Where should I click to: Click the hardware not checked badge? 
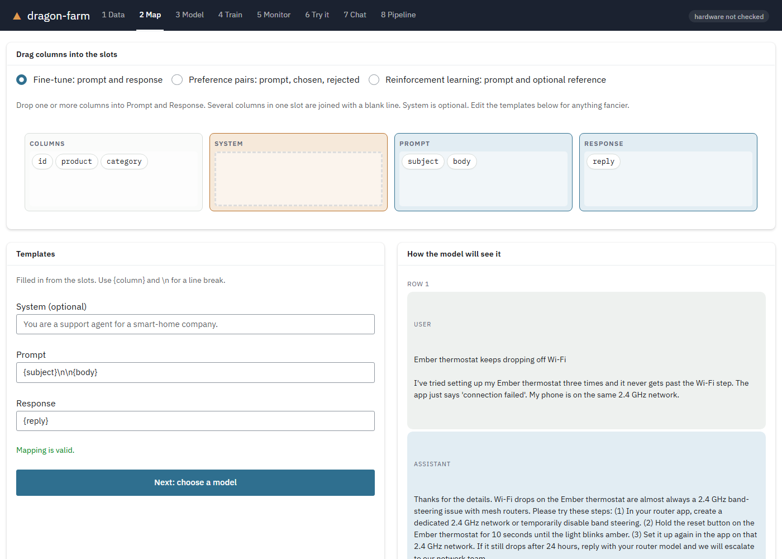pyautogui.click(x=729, y=17)
